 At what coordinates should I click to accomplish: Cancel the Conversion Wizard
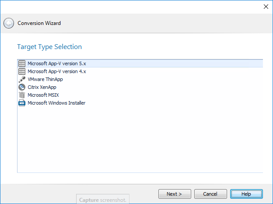210,194
